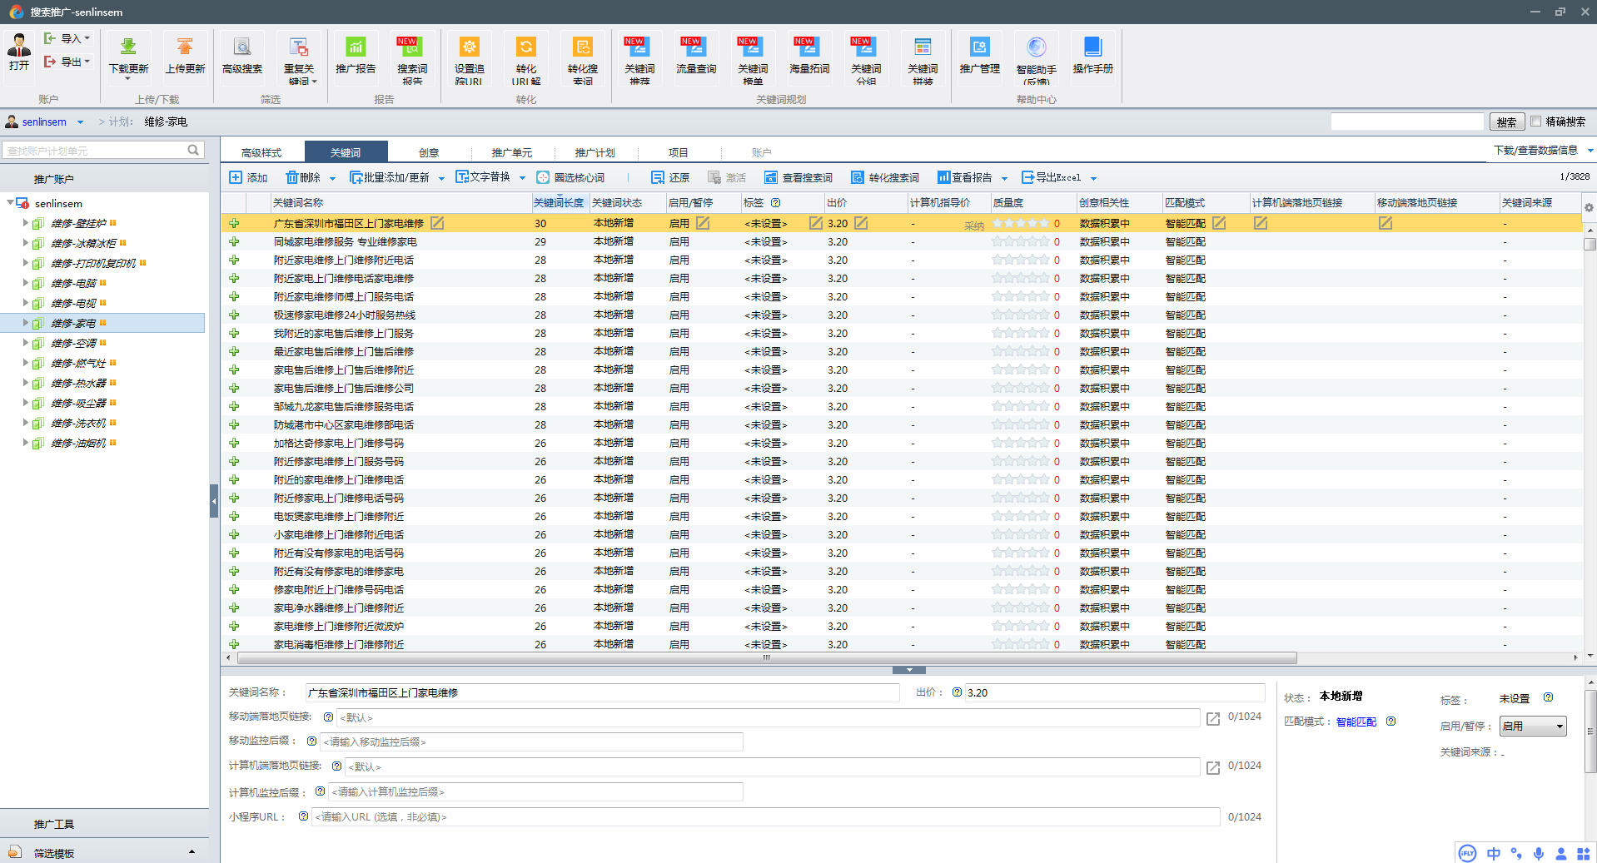
Task: Click the table column settings gear icon
Action: tap(1589, 207)
